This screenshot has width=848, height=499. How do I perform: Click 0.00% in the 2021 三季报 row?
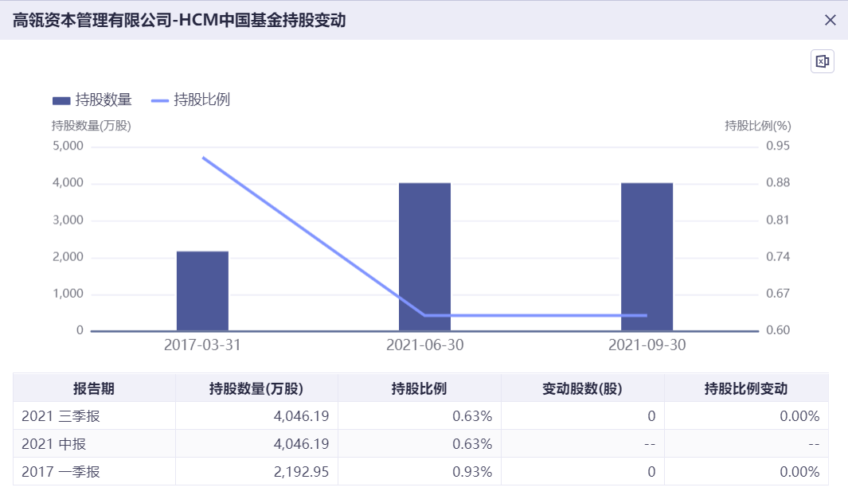799,416
